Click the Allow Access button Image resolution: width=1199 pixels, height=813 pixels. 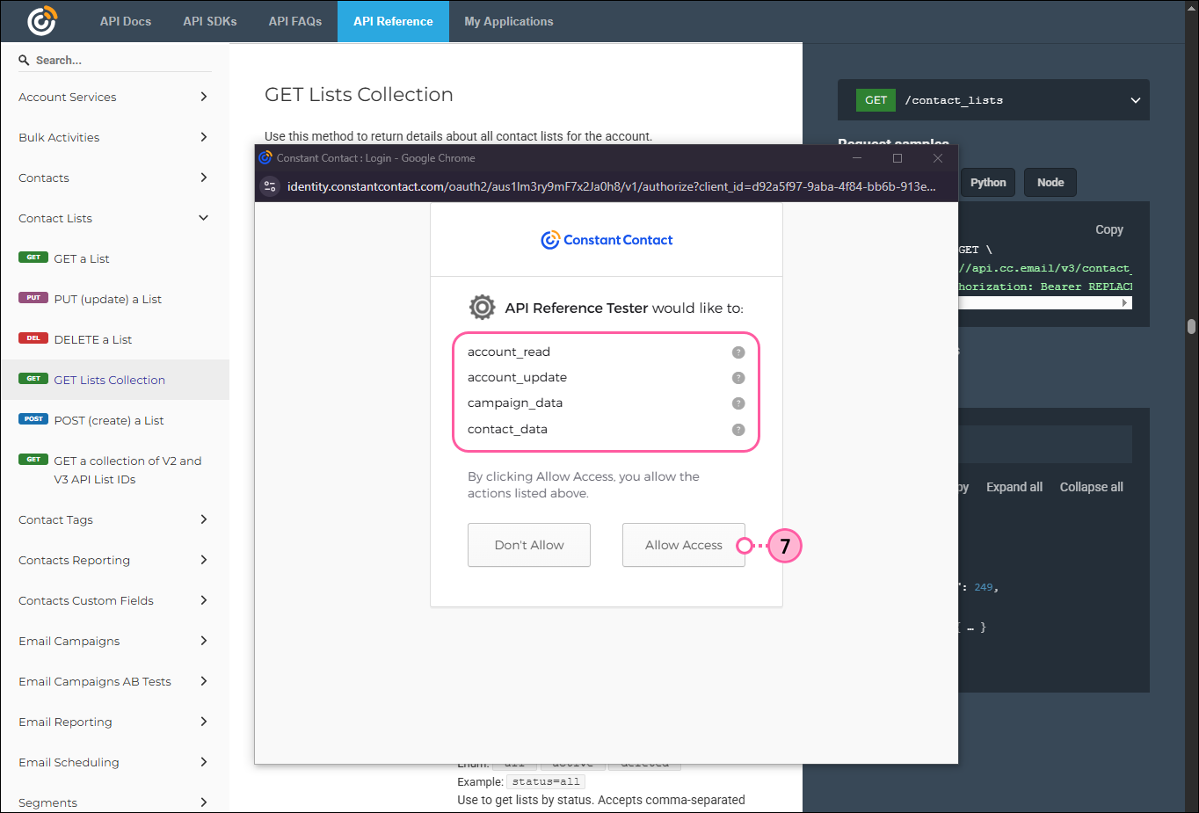coord(684,545)
